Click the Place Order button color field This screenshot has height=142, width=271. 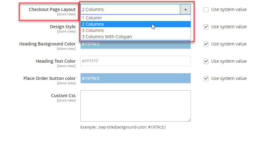(136, 78)
